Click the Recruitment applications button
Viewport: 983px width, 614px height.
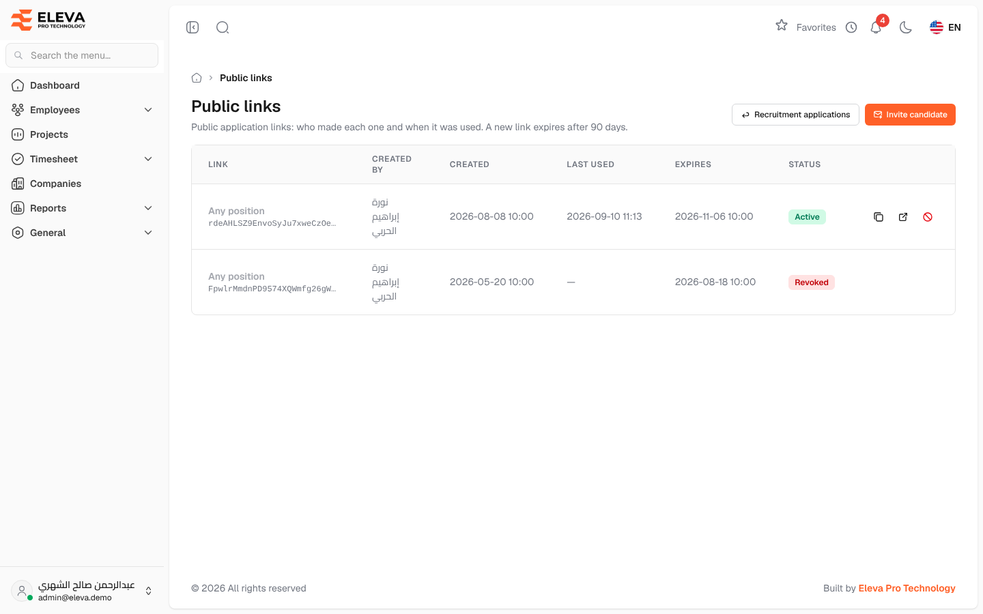(795, 115)
